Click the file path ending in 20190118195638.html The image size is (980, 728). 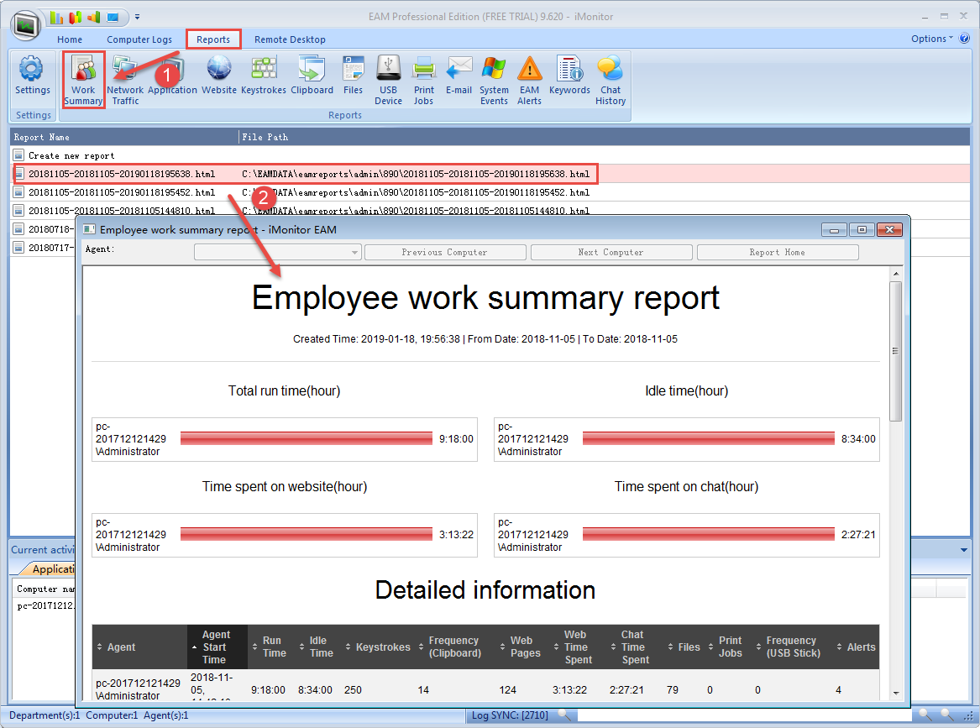click(x=416, y=174)
